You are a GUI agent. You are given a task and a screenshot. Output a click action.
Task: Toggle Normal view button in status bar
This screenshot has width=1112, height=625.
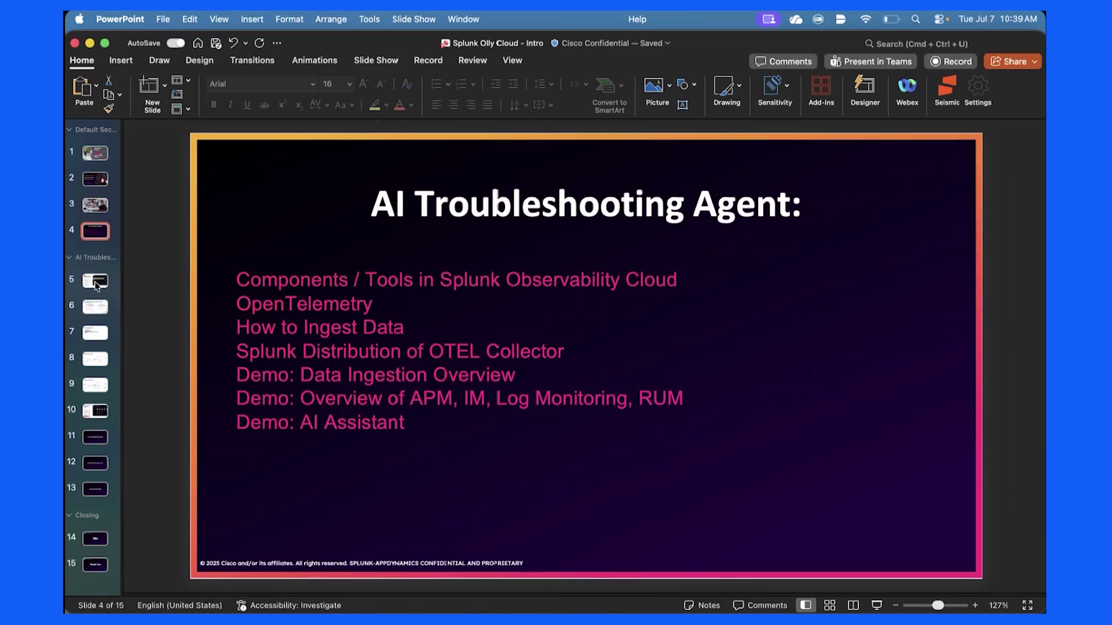[806, 605]
